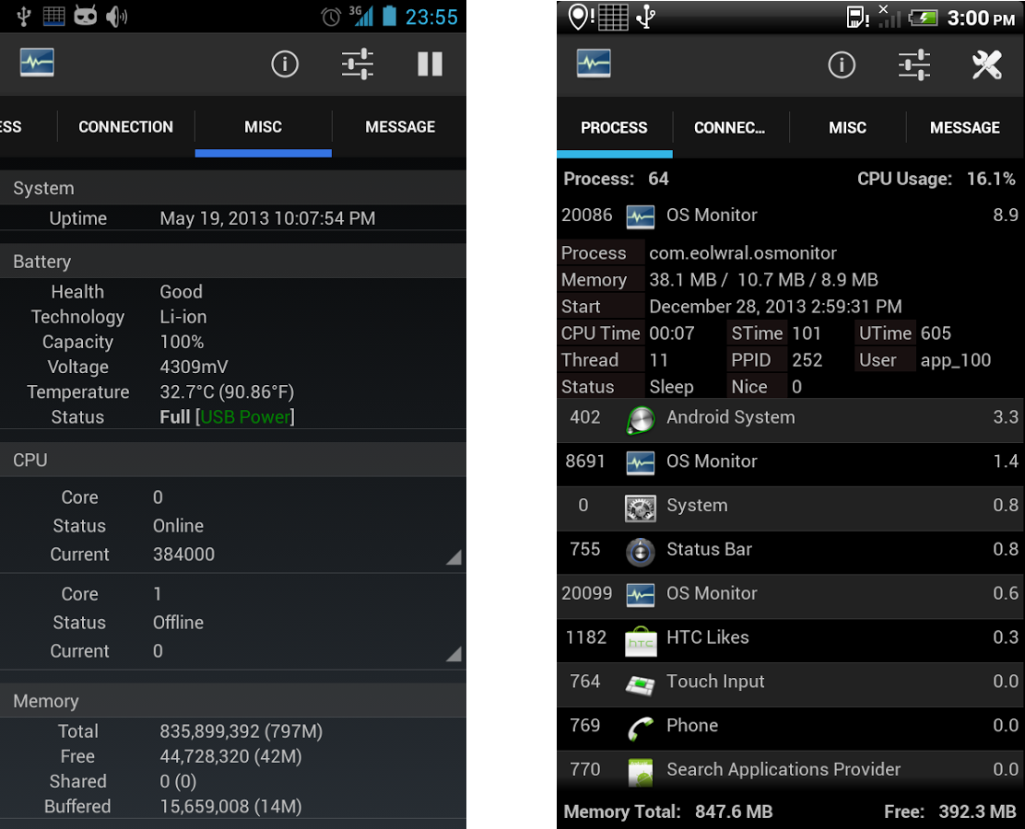Tap the free memory value 44,728,320 (42M)

click(230, 756)
